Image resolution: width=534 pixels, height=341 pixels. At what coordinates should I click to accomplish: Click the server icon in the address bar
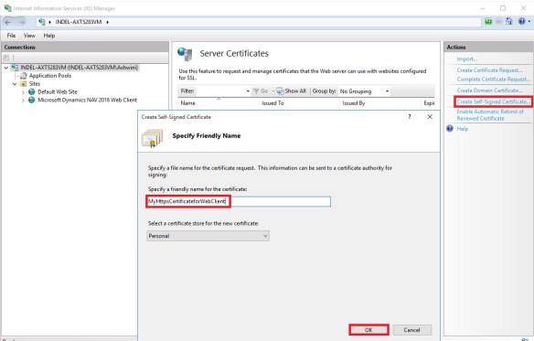(41, 22)
